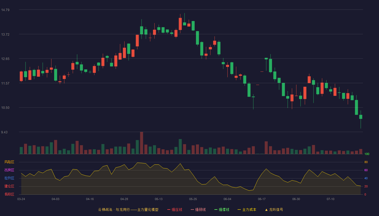Click the 风险区 zone label
379x216 pixels.
[x=9, y=162]
